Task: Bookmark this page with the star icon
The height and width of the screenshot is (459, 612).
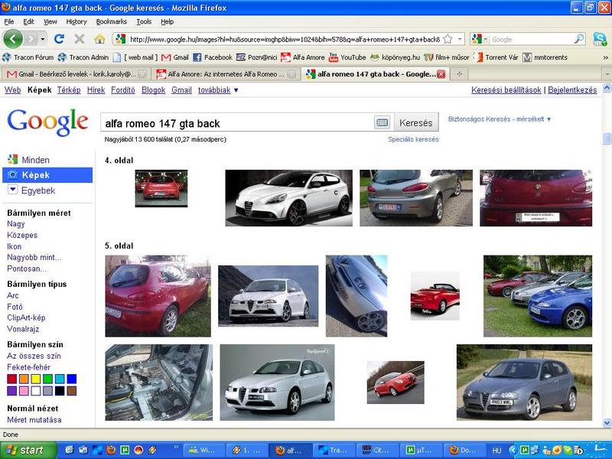Action: tap(448, 39)
